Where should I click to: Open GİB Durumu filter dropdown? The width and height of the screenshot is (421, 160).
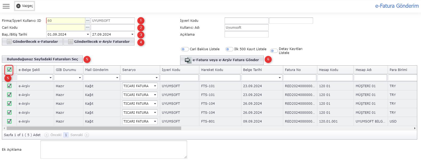coord(80,78)
